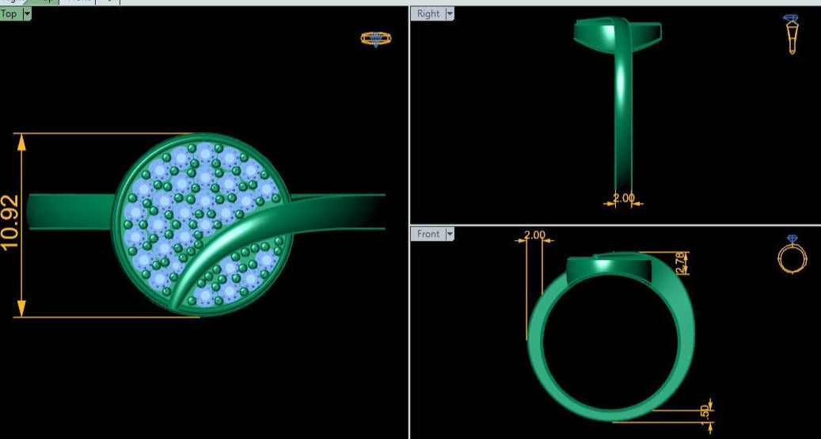Activate the Right viewport title label
This screenshot has height=439, width=821.
point(428,13)
